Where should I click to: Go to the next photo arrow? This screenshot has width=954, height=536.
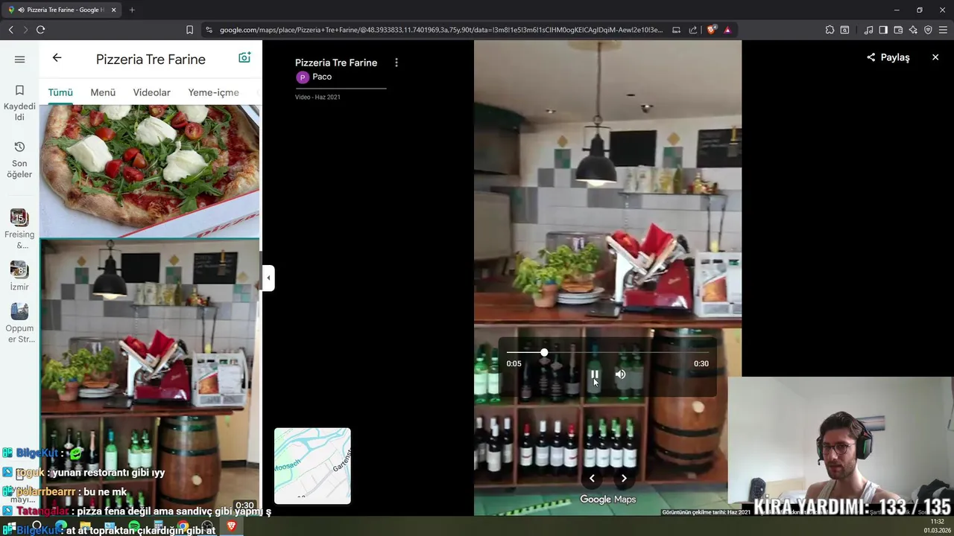pos(624,479)
